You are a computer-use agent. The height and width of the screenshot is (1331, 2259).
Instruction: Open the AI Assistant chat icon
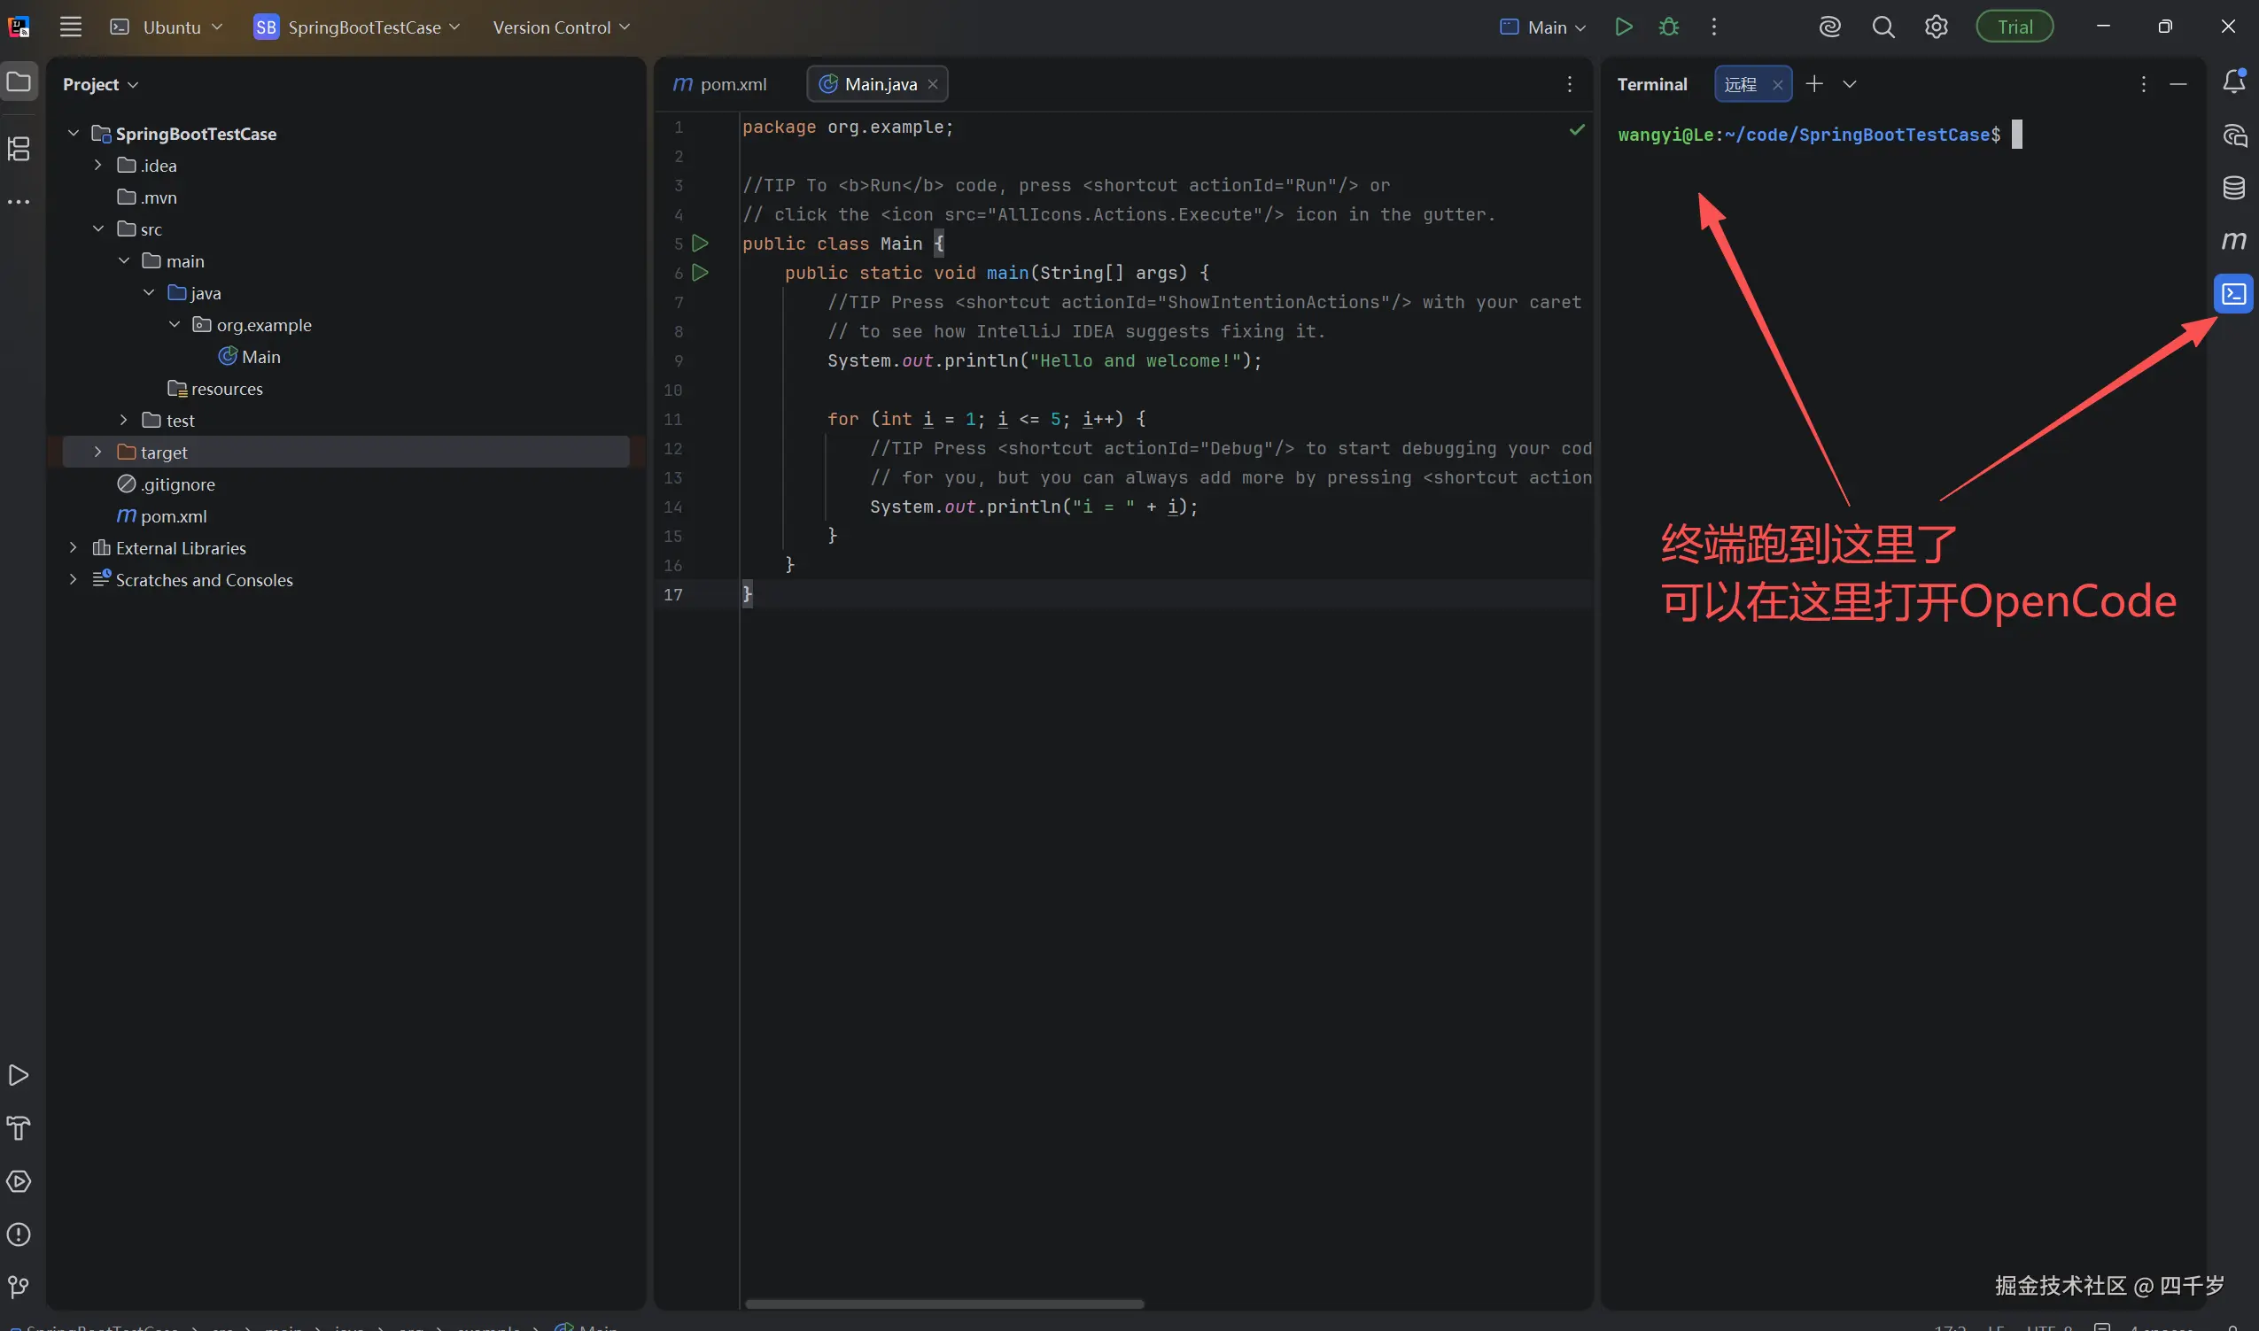[2233, 135]
